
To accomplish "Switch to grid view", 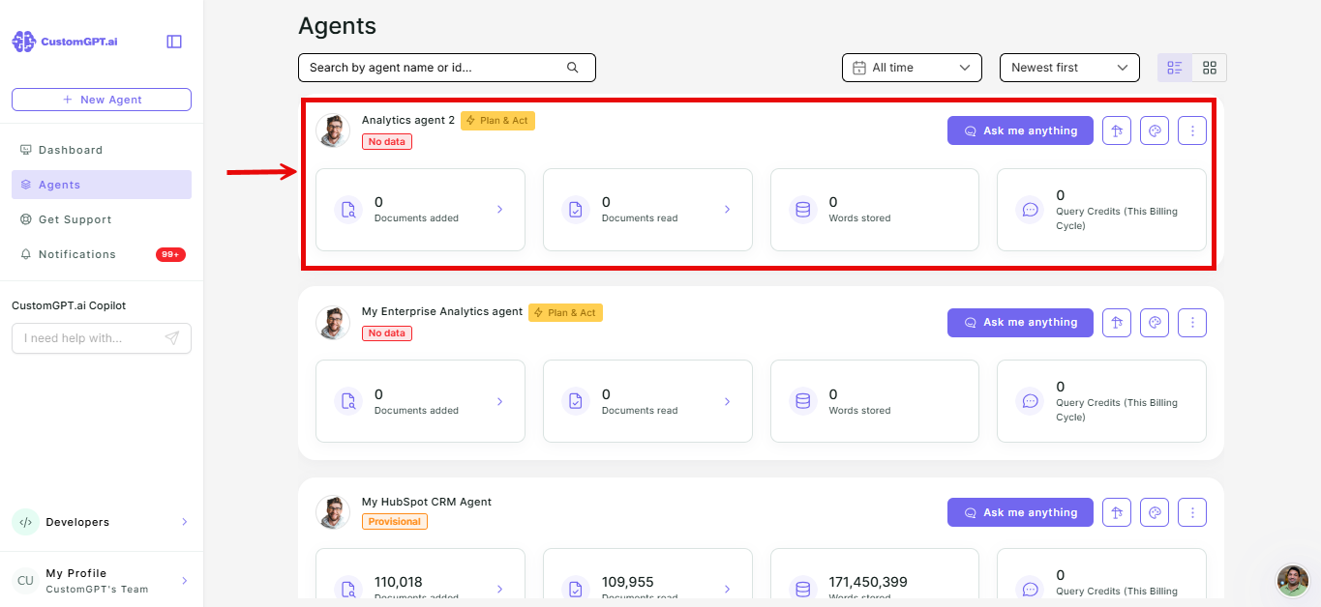I will pyautogui.click(x=1210, y=68).
